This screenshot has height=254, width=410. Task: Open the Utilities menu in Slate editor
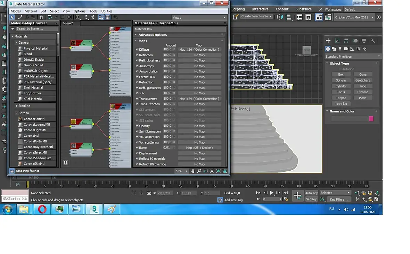(107, 11)
